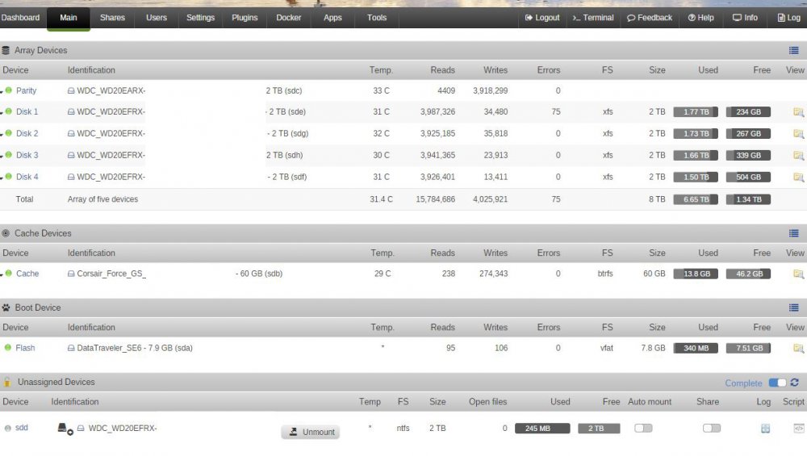
Task: Toggle Array Devices list view icon
Action: point(793,50)
